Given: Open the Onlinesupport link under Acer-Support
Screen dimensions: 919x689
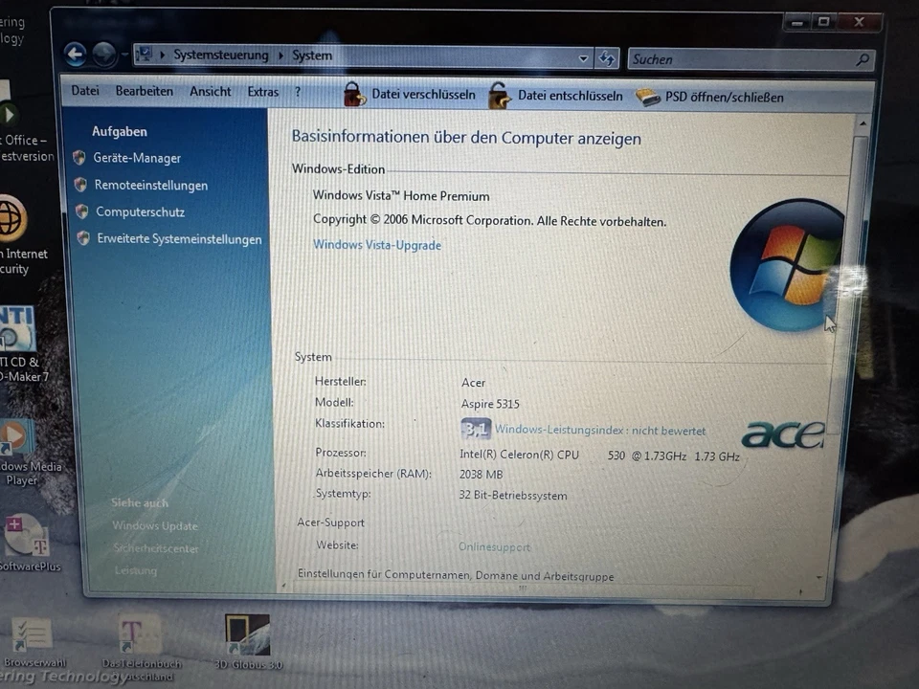Looking at the screenshot, I should (494, 546).
